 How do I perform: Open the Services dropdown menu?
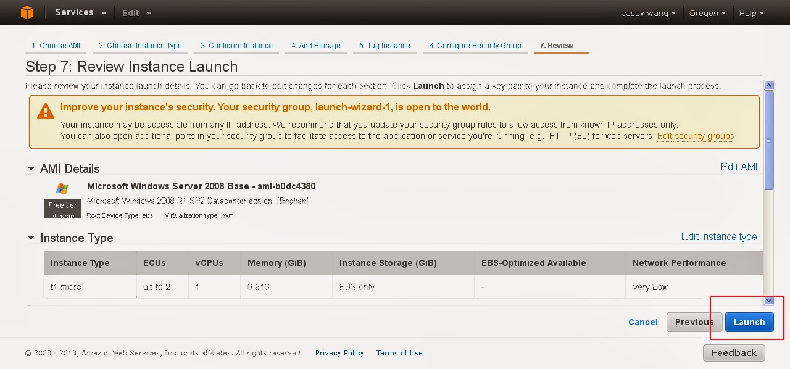tap(80, 12)
